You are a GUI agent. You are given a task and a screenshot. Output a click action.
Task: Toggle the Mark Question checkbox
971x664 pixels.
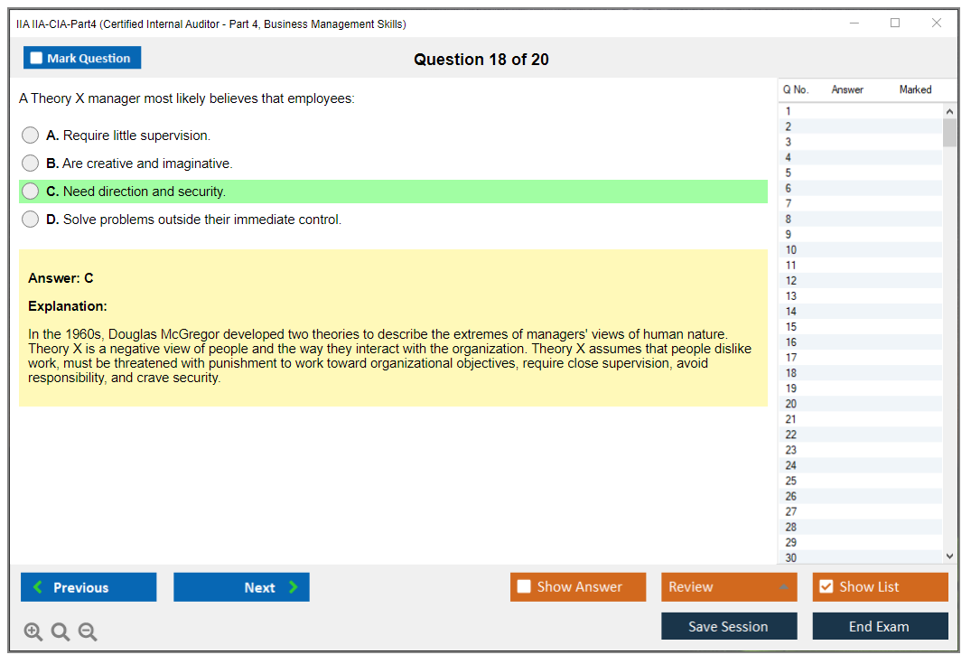point(37,59)
